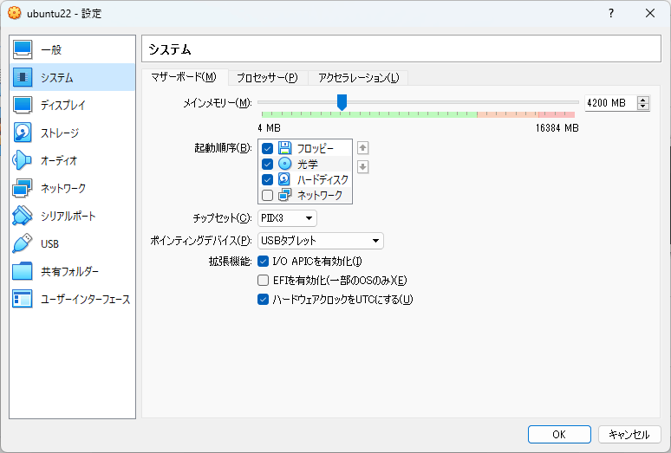The width and height of the screenshot is (671, 453).
Task: Move boot item down with arrow button
Action: click(363, 166)
